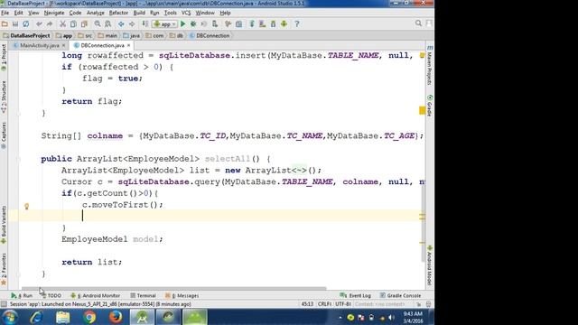Click the Debug app bug icon
This screenshot has height=325, width=578.
click(193, 24)
